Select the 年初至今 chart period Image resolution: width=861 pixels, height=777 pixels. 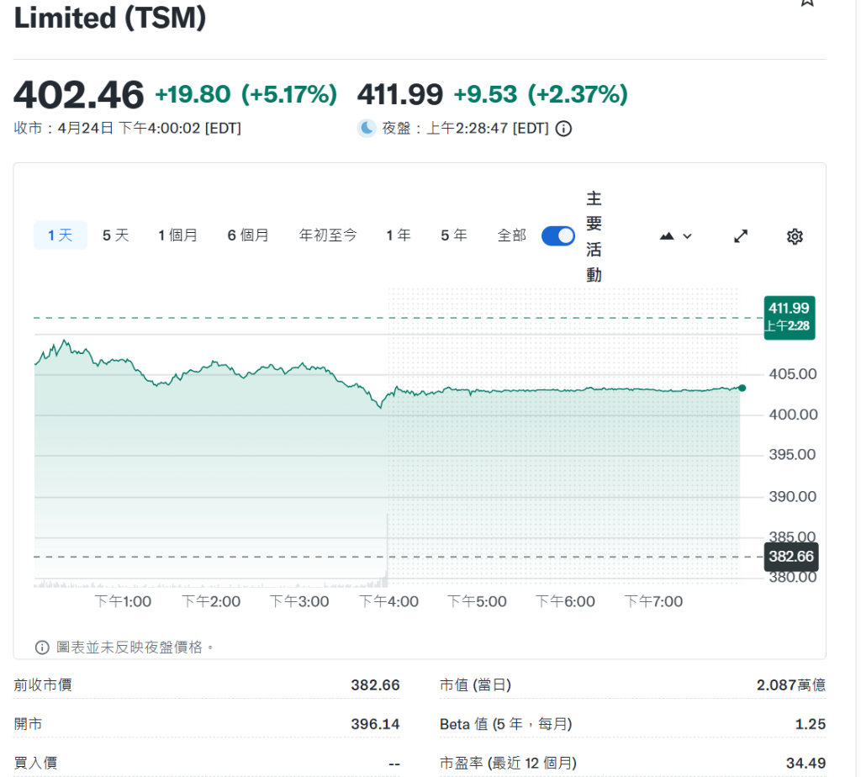(x=328, y=235)
